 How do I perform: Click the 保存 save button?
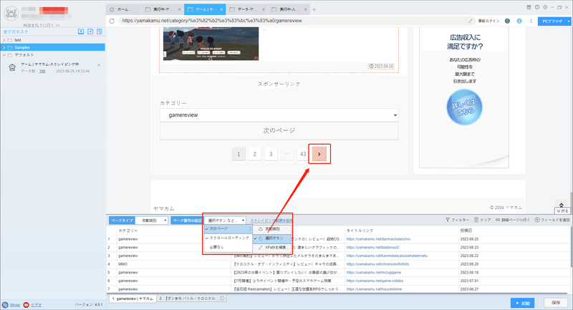coord(556,303)
